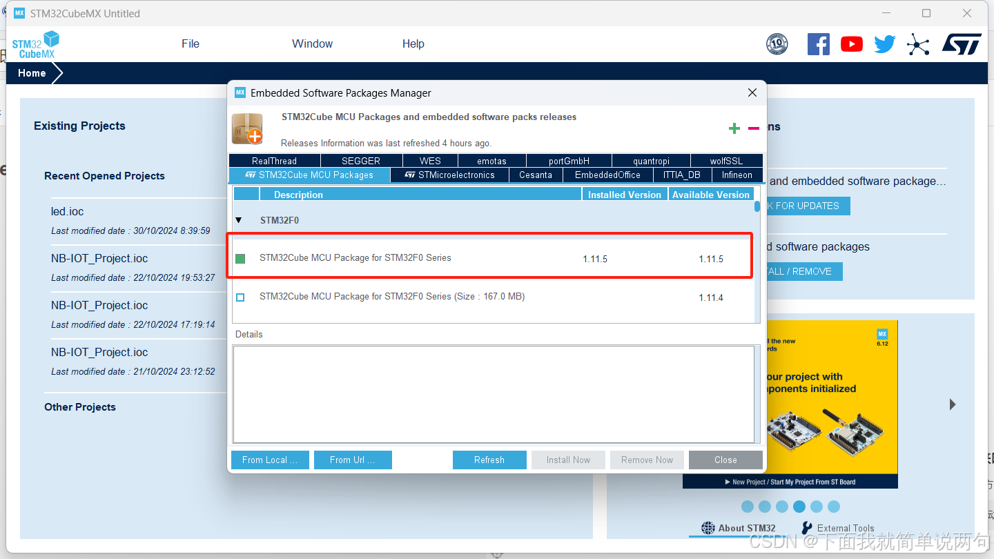Switch to the wolfSSL tab
The height and width of the screenshot is (559, 994).
point(726,161)
